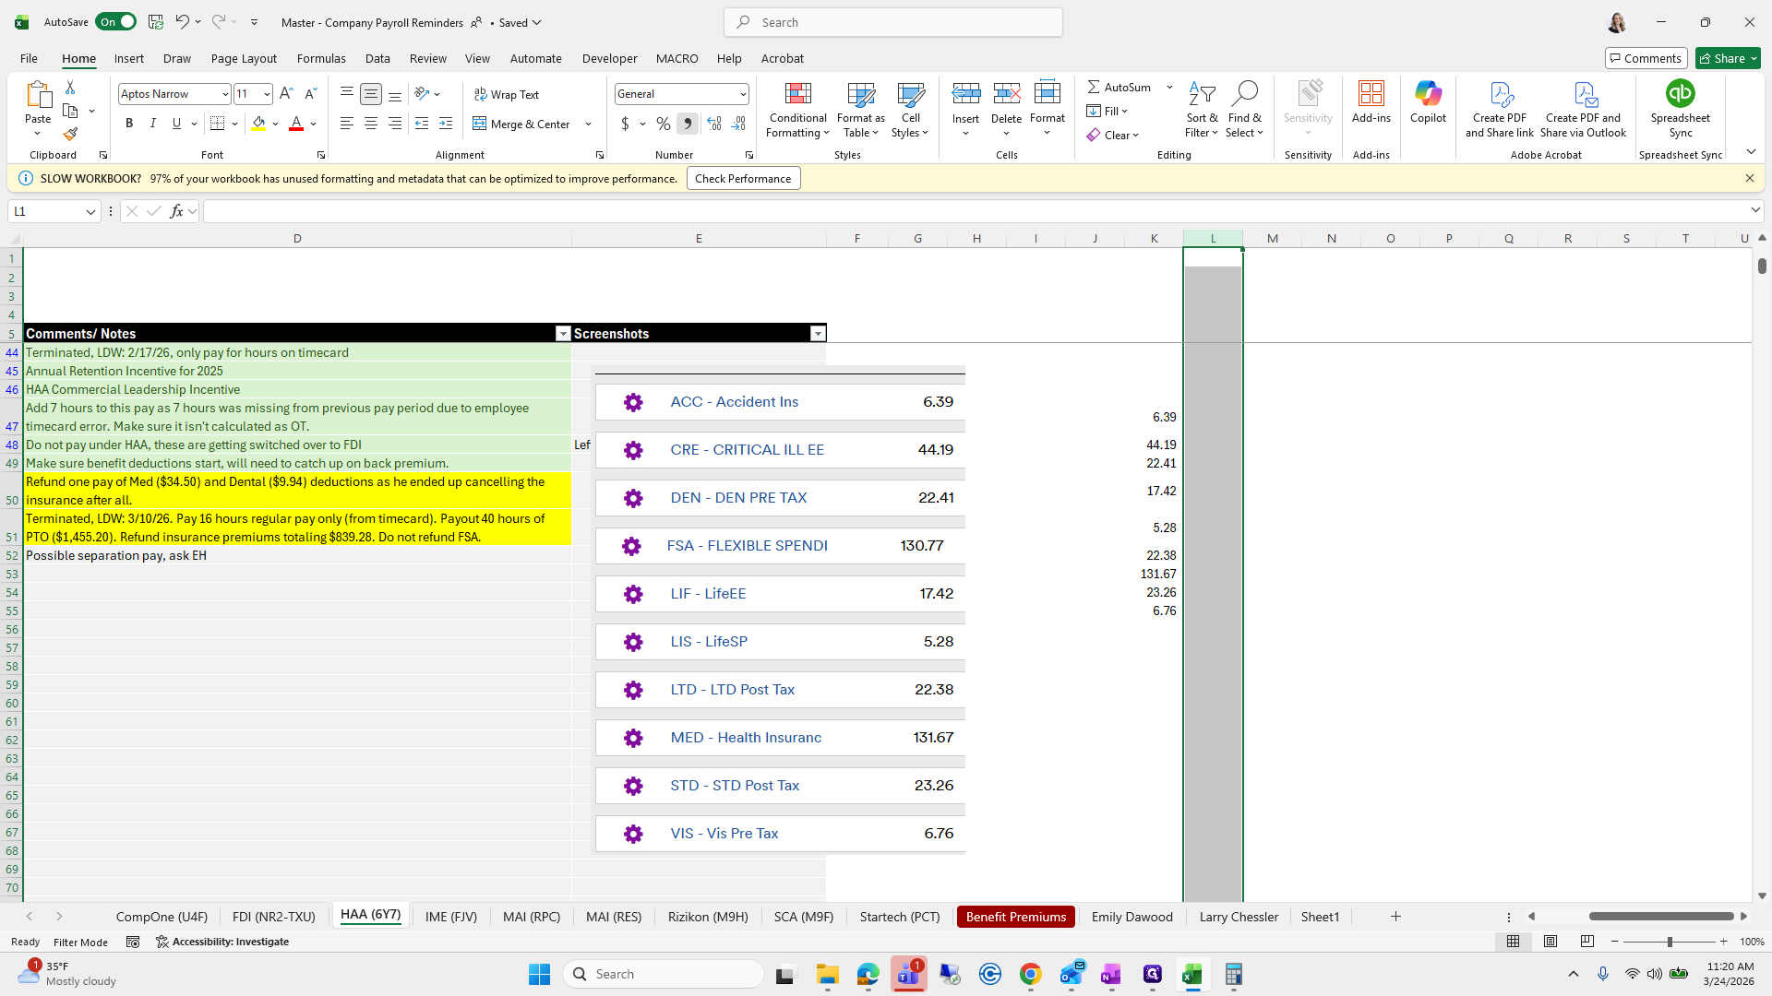Click the Percent Style icon
1772x996 pixels.
click(663, 124)
